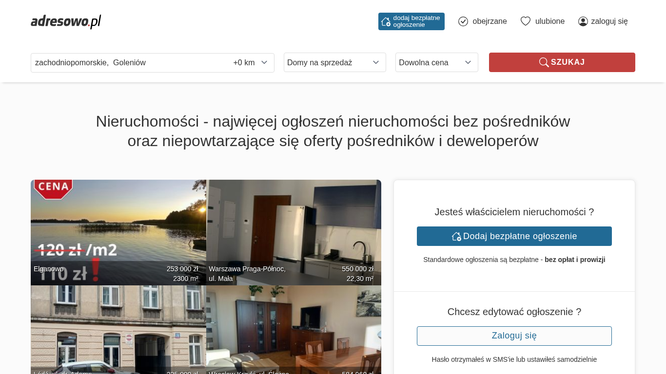This screenshot has height=374, width=666.
Task: Click the zaloguj się link in the header
Action: click(x=609, y=21)
